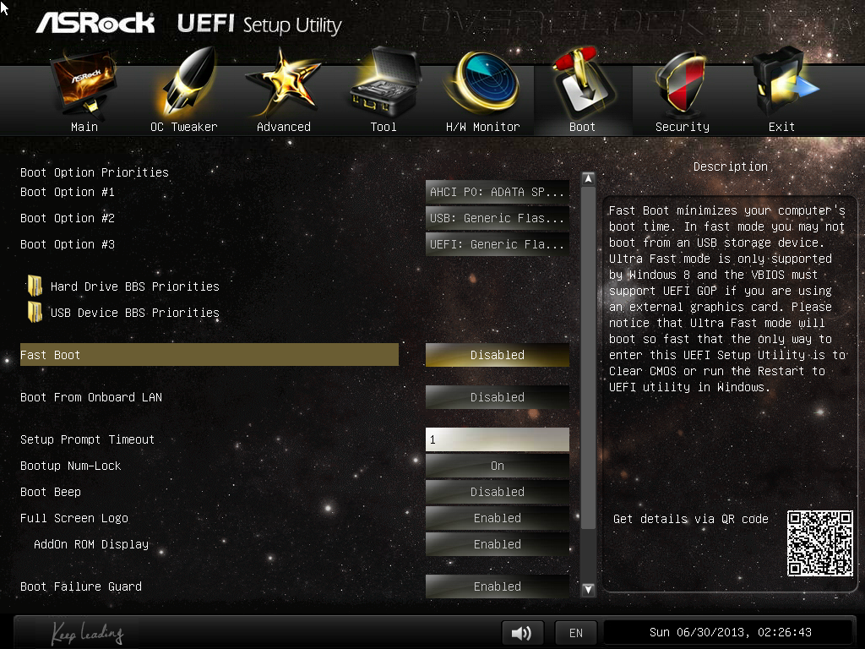Open Hard Drive BBS Priorities submenu
Image resolution: width=865 pixels, height=649 pixels.
click(x=134, y=286)
